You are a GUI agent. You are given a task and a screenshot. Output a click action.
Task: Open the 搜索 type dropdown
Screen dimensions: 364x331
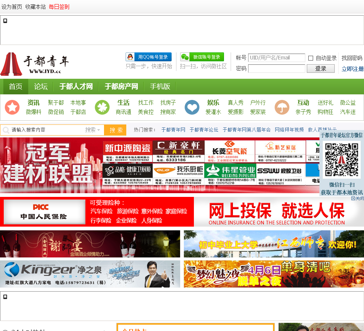(x=92, y=130)
